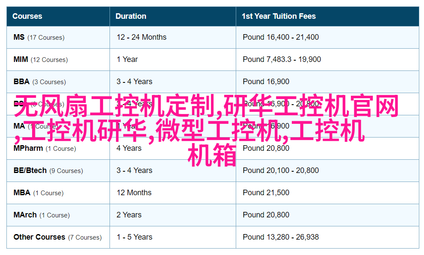Screen dimensions: 424x255
Task: Click the "1 Year" duration for MIM
Action: pyautogui.click(x=127, y=59)
